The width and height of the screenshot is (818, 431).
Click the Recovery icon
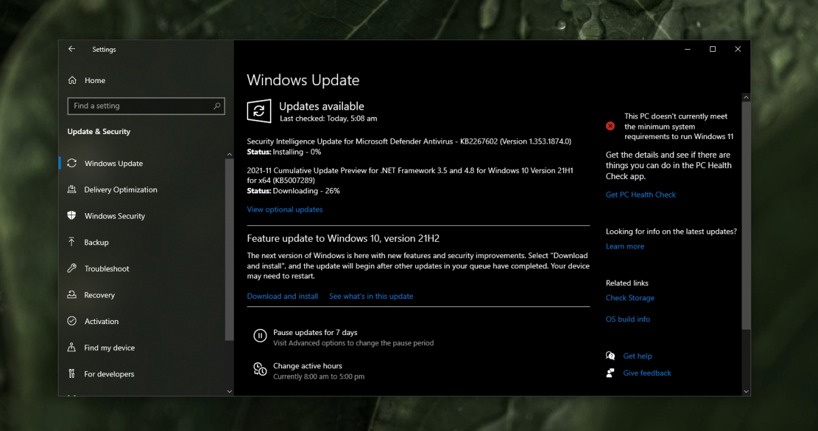[x=72, y=295]
